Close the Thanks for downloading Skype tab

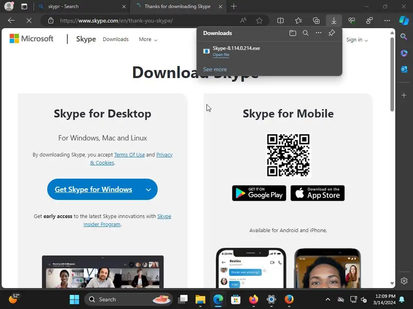point(221,6)
